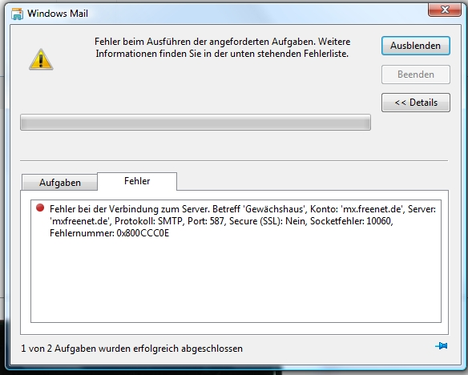Click empty area of the error list
The height and width of the screenshot is (375, 468).
(236, 280)
